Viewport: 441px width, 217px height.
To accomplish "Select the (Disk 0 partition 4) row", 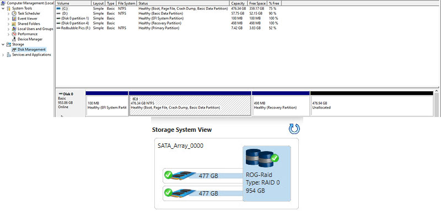I will (169, 23).
